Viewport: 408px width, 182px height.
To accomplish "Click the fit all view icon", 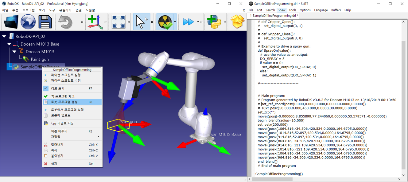I will [x=119, y=22].
